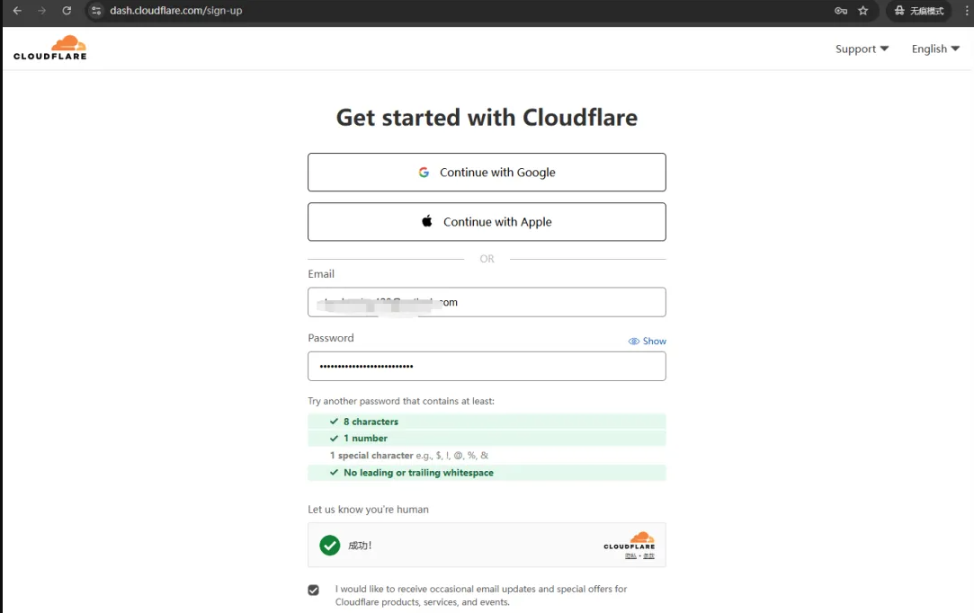Open the terms link in captcha widget
The width and height of the screenshot is (974, 613).
click(x=648, y=555)
